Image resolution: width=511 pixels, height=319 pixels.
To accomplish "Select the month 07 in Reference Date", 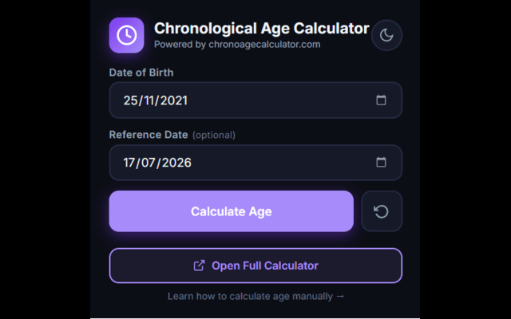I will pos(149,163).
